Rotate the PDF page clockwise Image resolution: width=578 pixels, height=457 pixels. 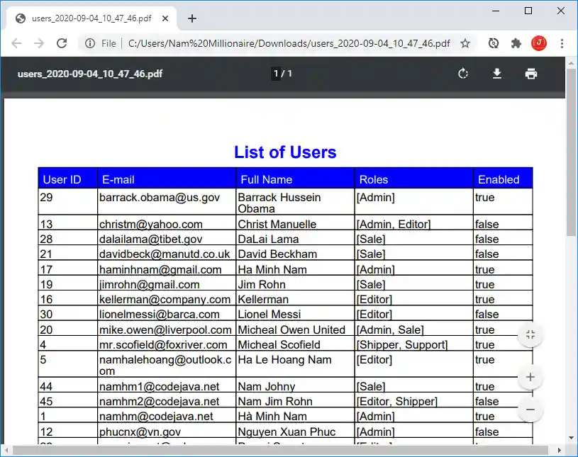[x=463, y=73]
